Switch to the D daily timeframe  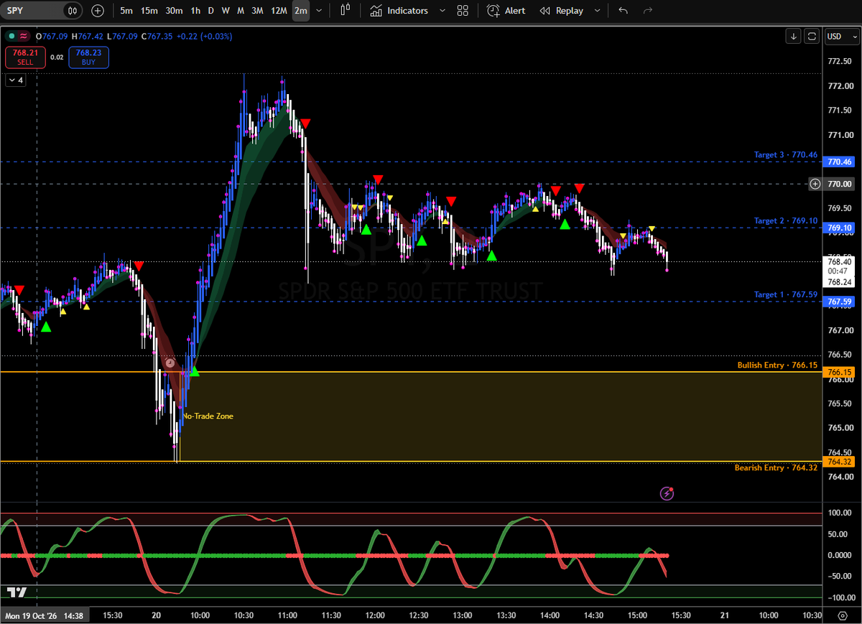click(210, 11)
